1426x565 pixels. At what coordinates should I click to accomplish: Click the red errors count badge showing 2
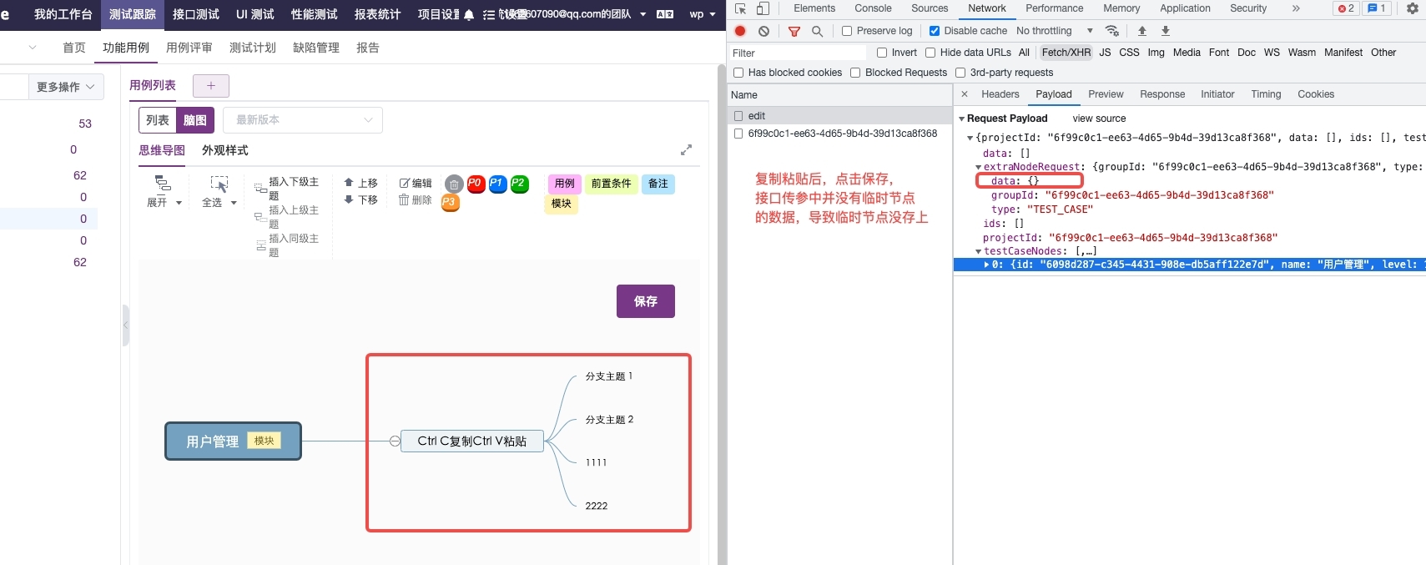click(x=1346, y=8)
